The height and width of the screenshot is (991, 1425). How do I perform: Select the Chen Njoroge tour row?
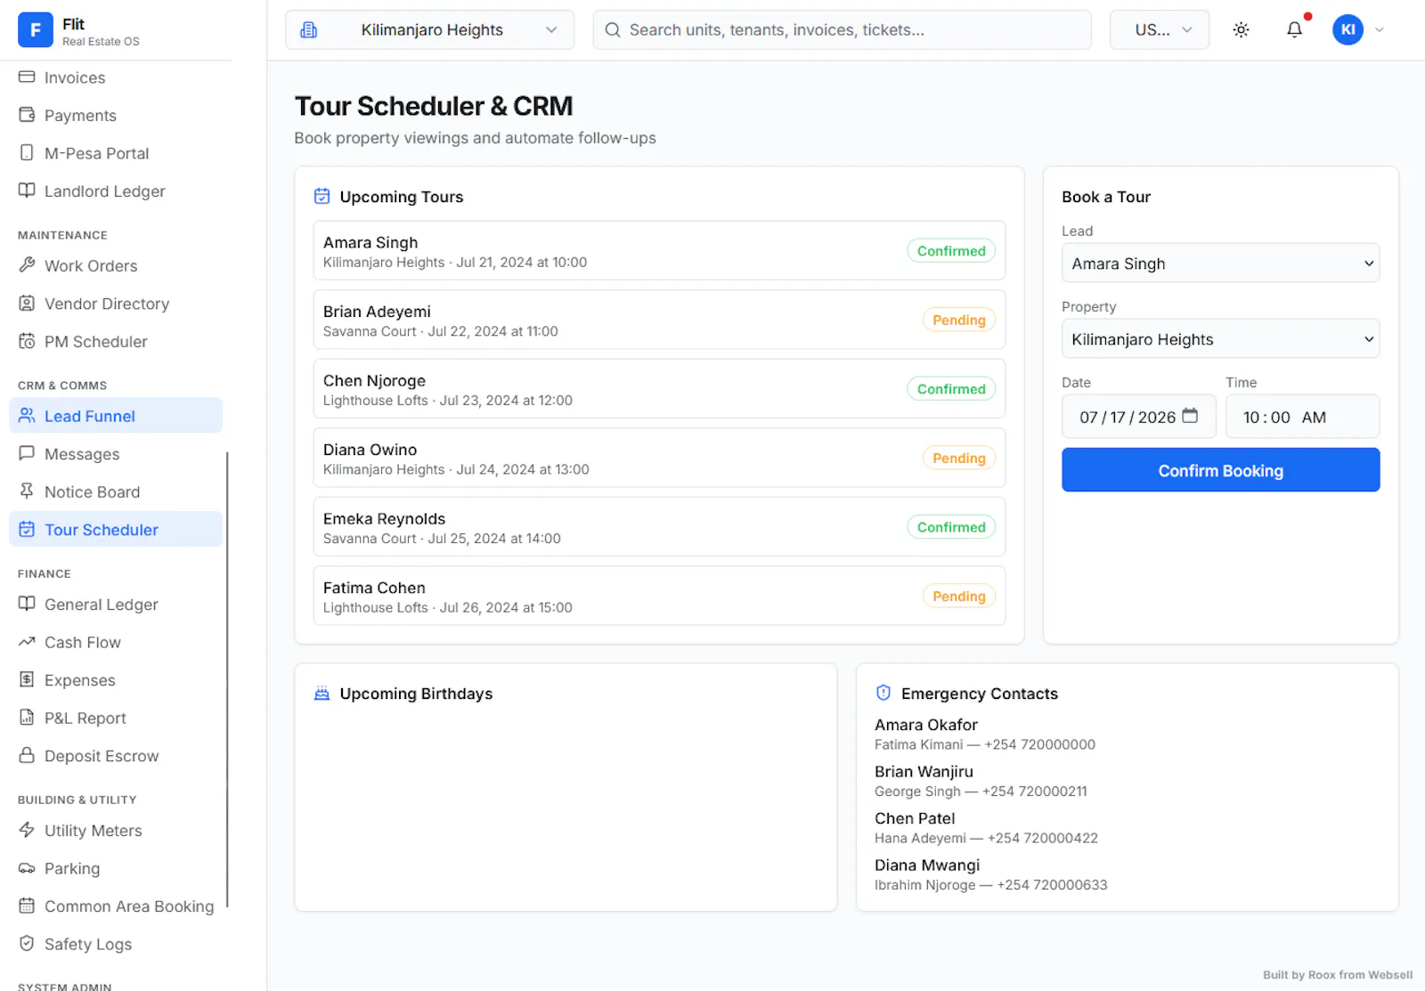(x=659, y=389)
